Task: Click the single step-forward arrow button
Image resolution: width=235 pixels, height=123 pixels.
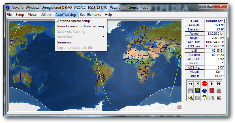Action: (x=212, y=84)
